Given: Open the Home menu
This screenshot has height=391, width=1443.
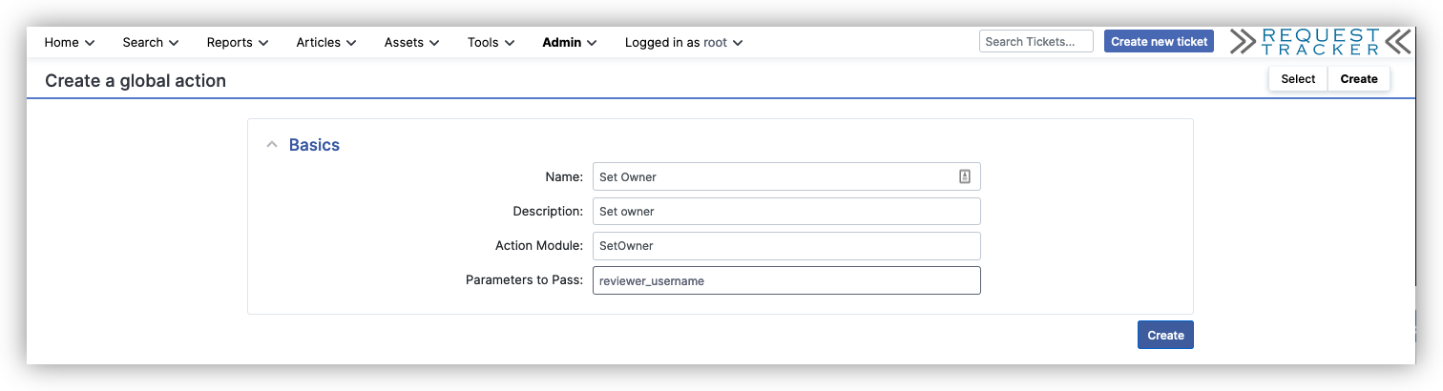Looking at the screenshot, I should [70, 42].
